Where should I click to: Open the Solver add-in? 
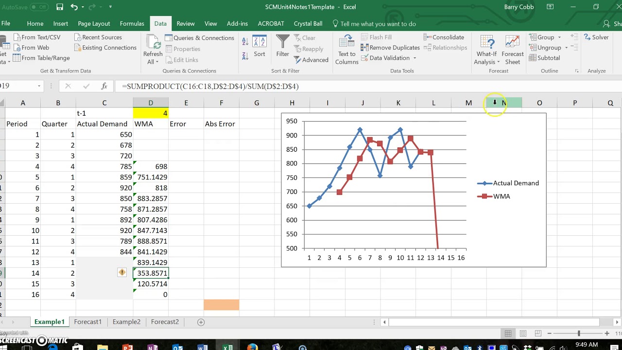click(596, 37)
